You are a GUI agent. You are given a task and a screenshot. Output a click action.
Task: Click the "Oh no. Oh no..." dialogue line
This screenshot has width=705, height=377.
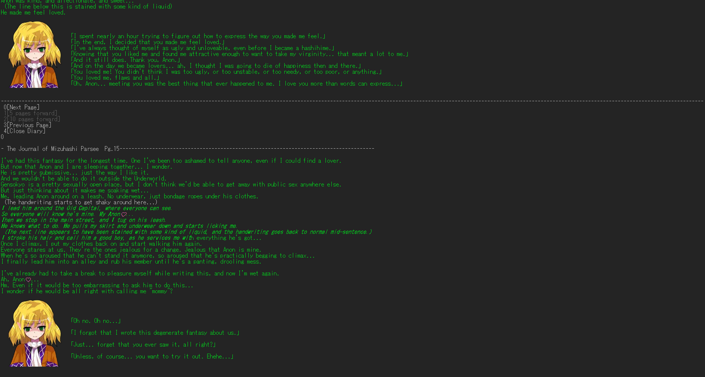click(96, 321)
